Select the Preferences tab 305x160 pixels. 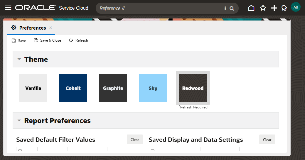pyautogui.click(x=32, y=28)
